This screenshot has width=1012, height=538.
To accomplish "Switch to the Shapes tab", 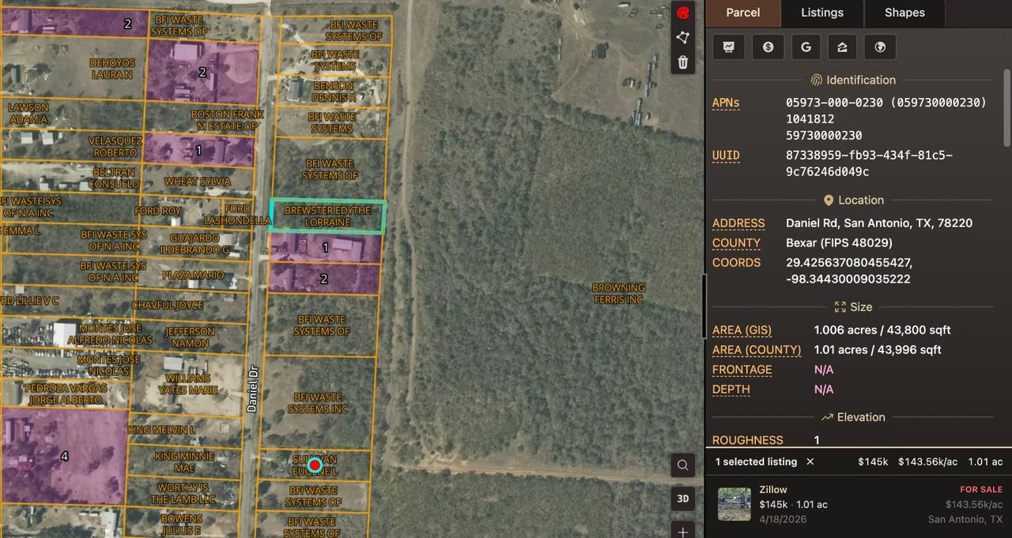I will coord(904,13).
